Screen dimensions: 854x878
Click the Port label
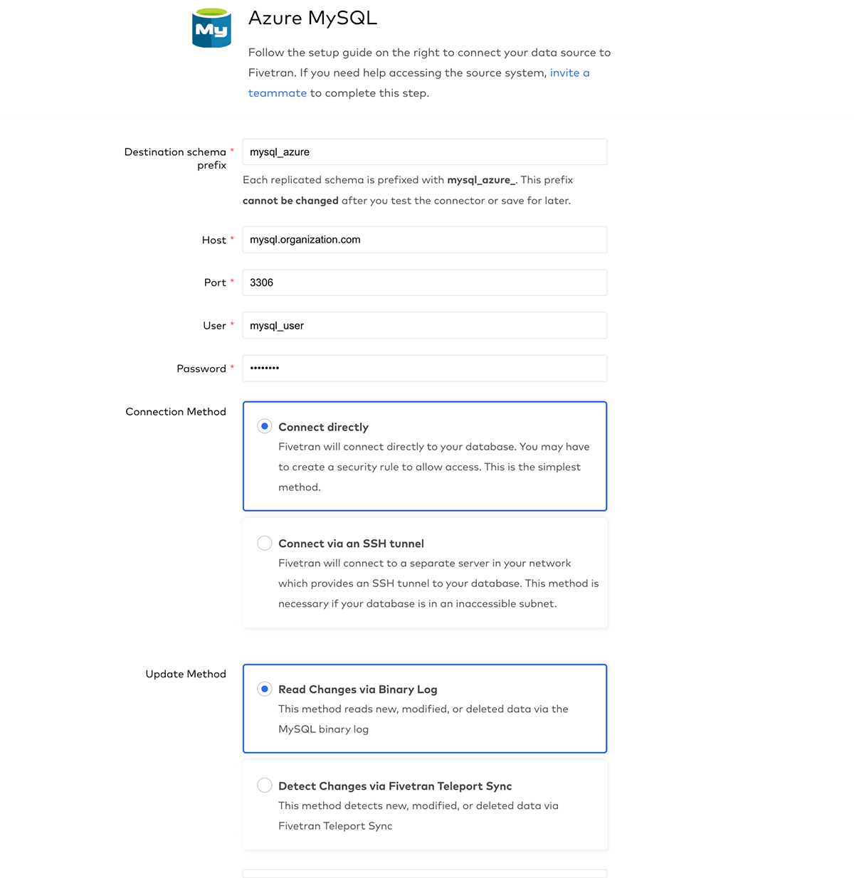coord(215,282)
